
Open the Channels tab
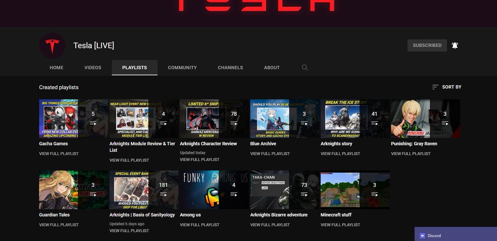[230, 68]
